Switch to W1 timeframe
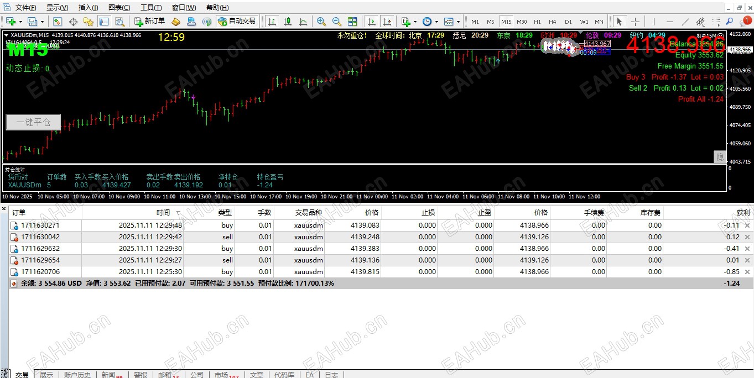754x378 pixels. click(584, 22)
